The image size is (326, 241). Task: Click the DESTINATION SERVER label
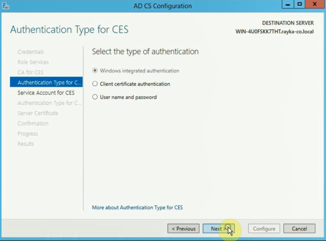pyautogui.click(x=288, y=23)
